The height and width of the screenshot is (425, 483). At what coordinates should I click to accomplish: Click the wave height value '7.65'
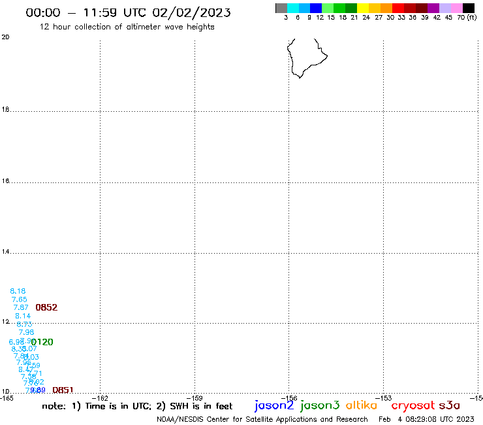(x=20, y=299)
